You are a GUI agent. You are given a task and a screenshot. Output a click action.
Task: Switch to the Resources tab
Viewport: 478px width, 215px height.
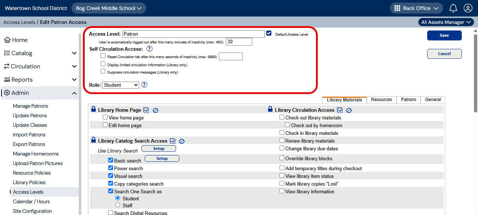pyautogui.click(x=382, y=100)
